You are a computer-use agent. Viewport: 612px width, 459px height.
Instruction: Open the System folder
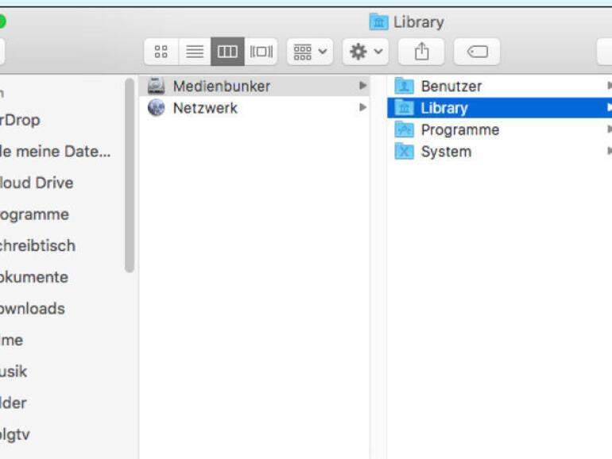[500, 152]
